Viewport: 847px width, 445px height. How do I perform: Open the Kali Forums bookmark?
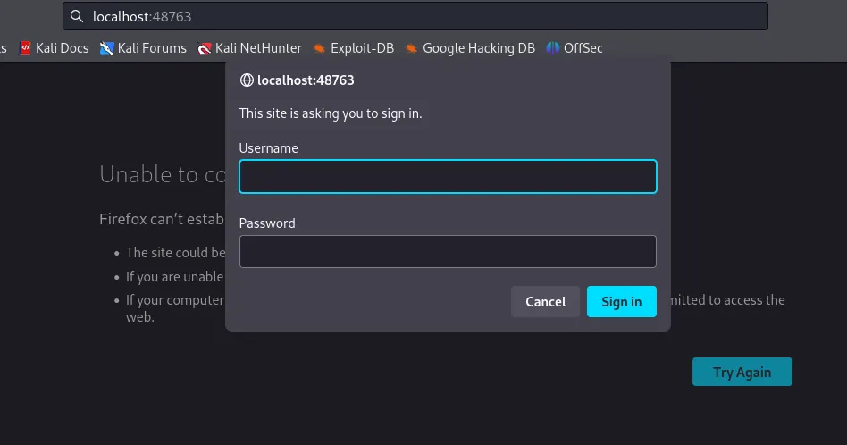click(x=143, y=48)
